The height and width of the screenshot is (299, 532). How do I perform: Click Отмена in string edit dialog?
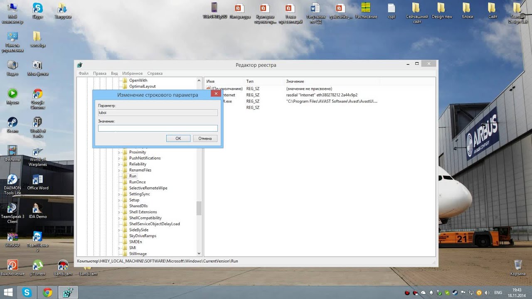[x=205, y=138]
